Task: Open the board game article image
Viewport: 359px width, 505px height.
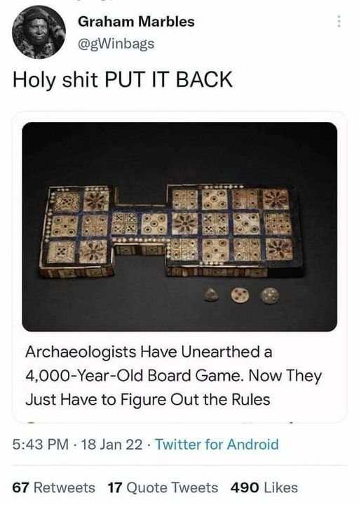Action: (x=179, y=227)
